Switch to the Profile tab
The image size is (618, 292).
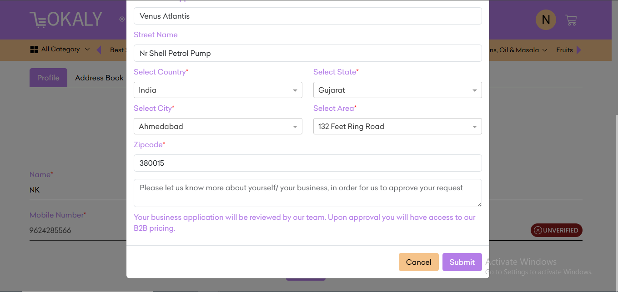(x=48, y=78)
